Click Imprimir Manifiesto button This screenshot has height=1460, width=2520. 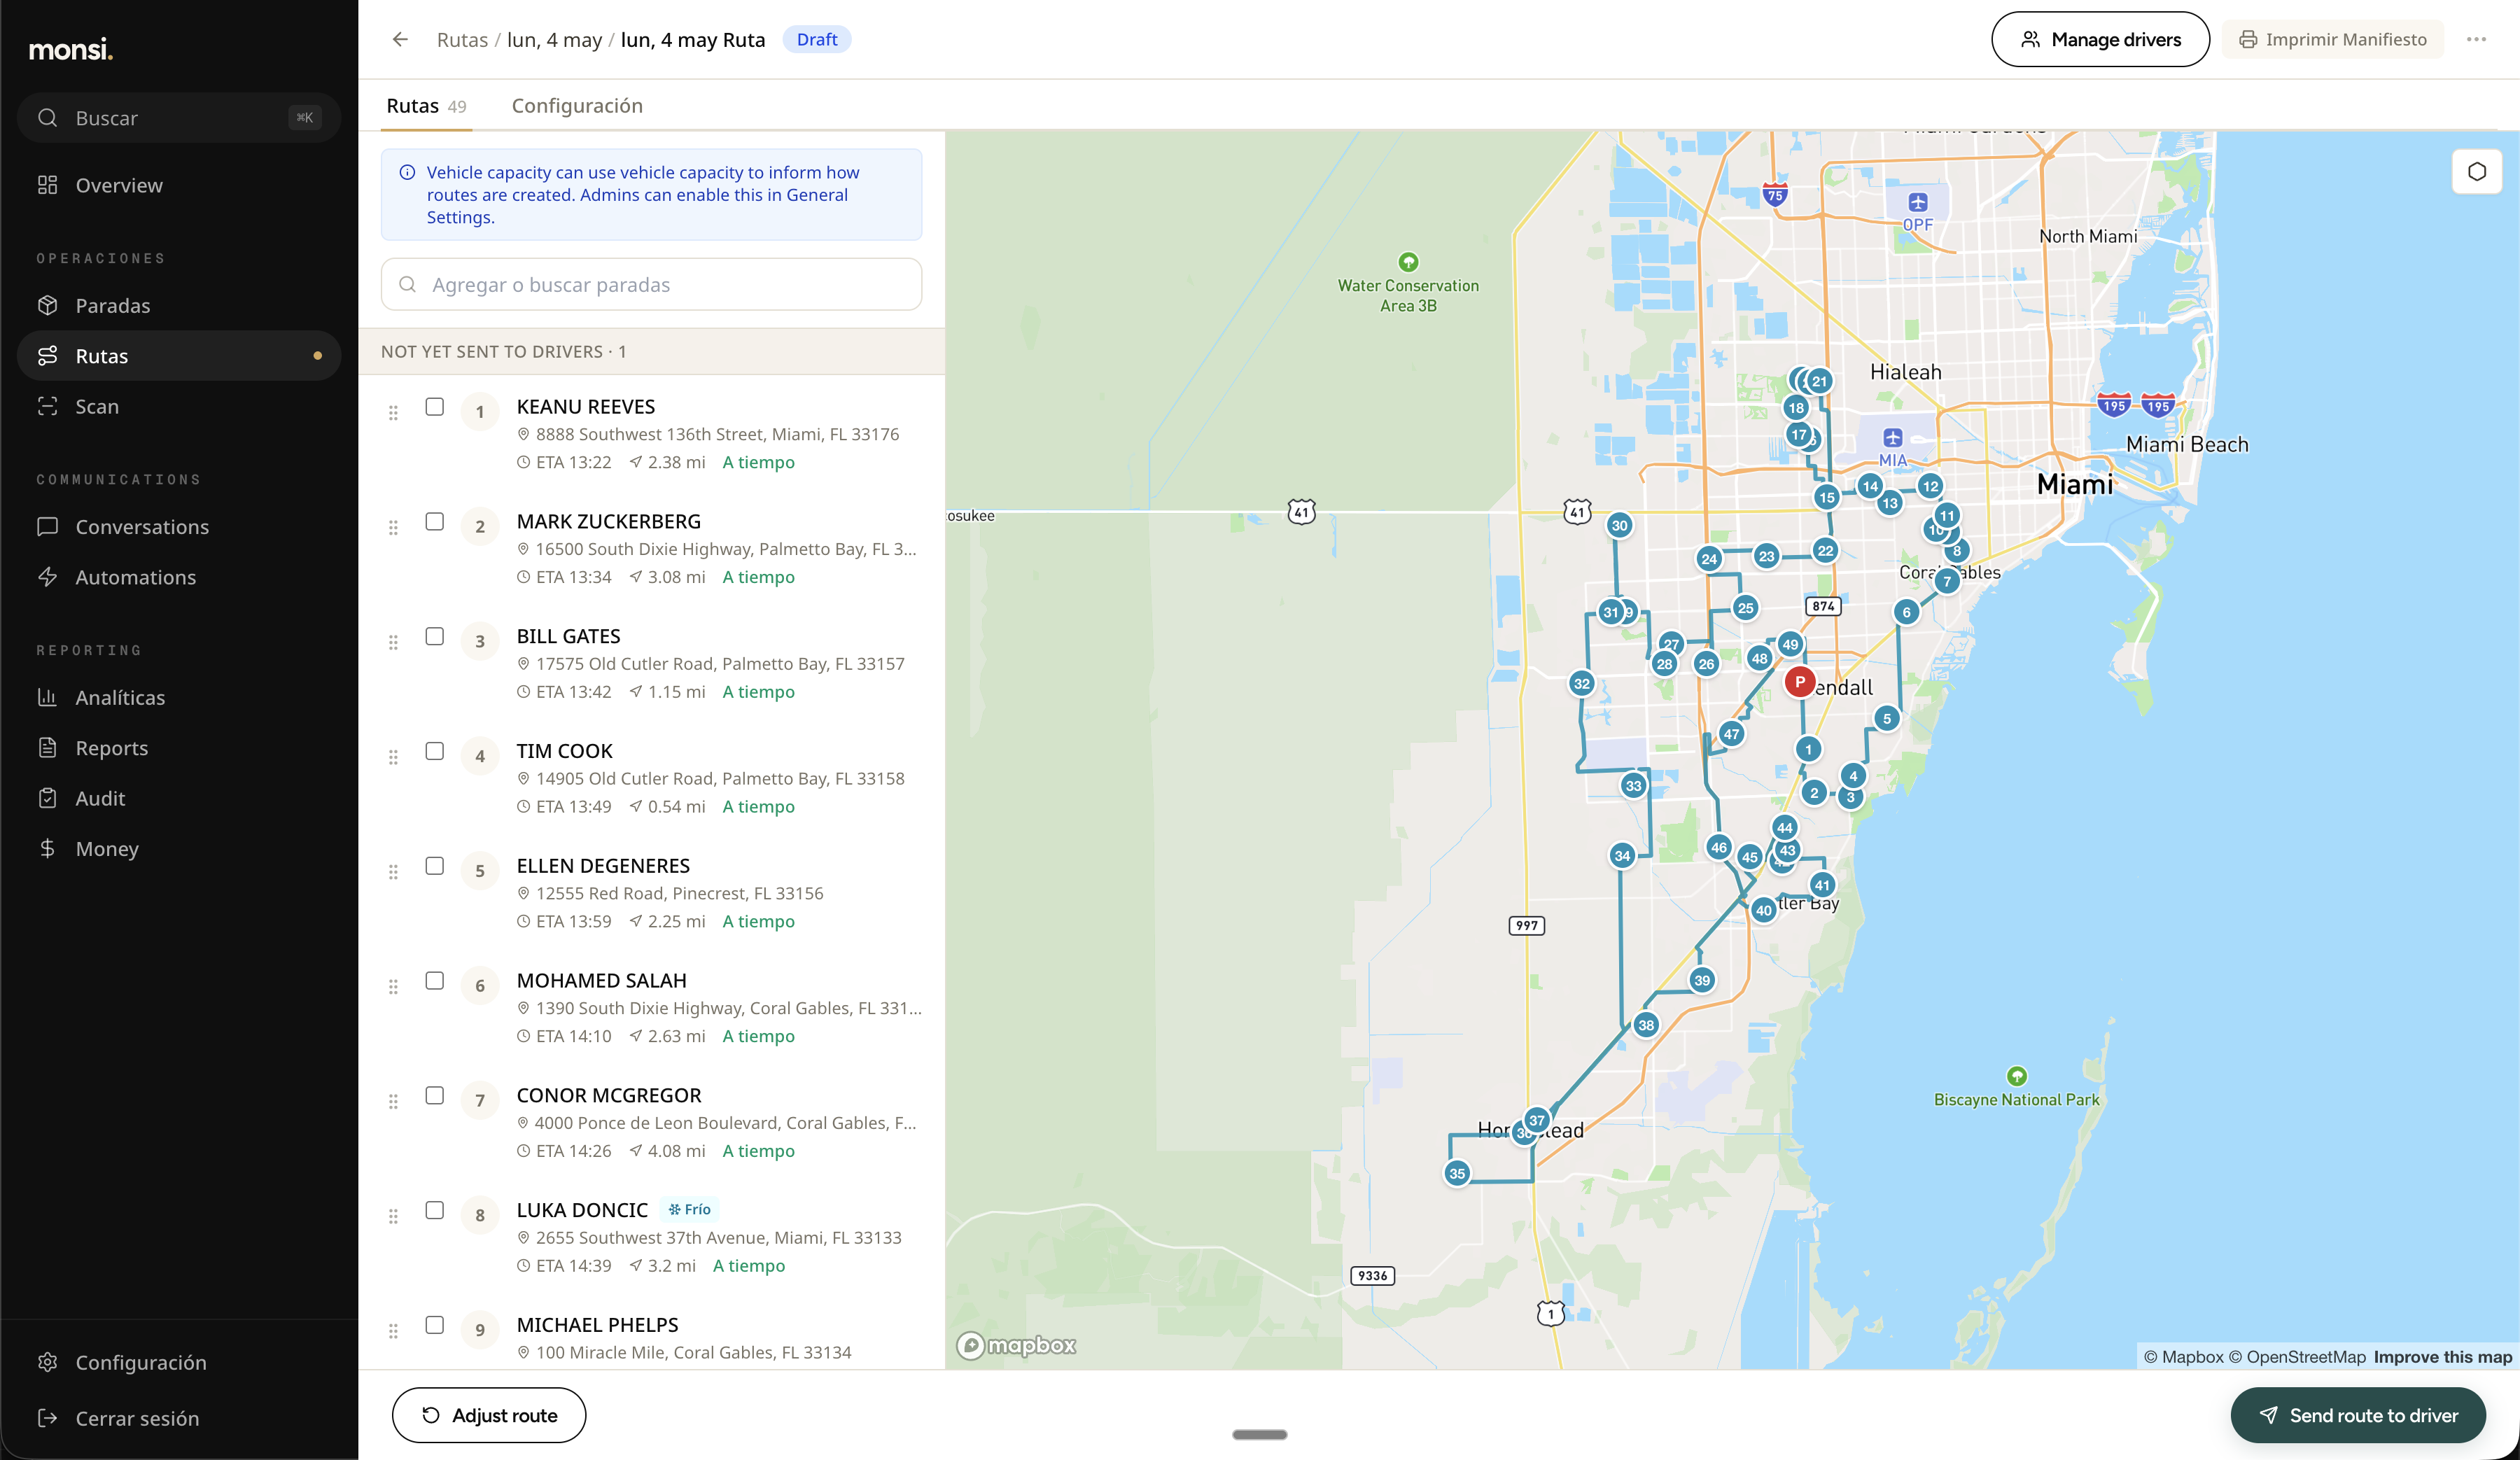coord(2332,39)
